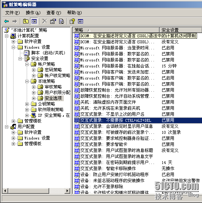
Task: Click the Delete X toolbar icon
Action: 45,21
